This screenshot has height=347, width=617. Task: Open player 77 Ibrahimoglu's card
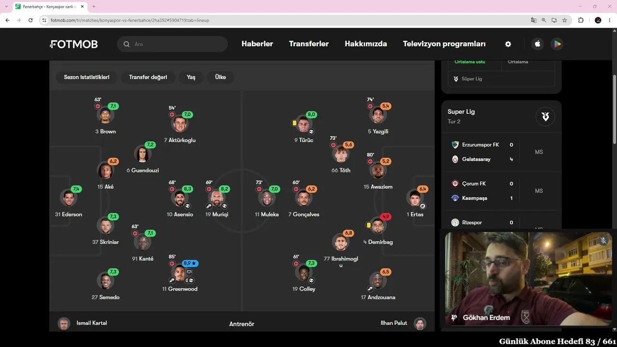[341, 249]
